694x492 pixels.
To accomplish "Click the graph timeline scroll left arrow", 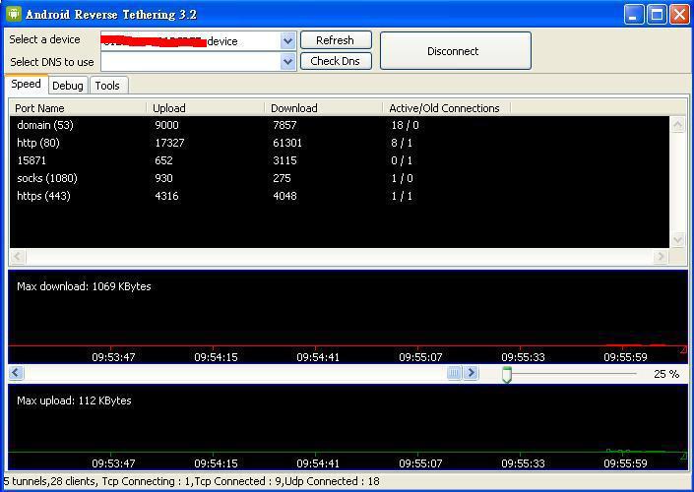I will 16,373.
